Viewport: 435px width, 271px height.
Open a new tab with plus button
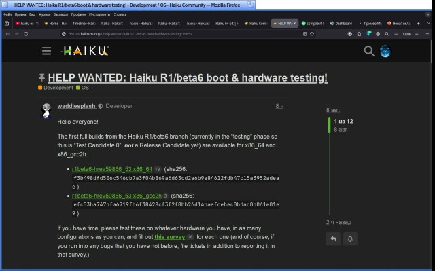418,24
